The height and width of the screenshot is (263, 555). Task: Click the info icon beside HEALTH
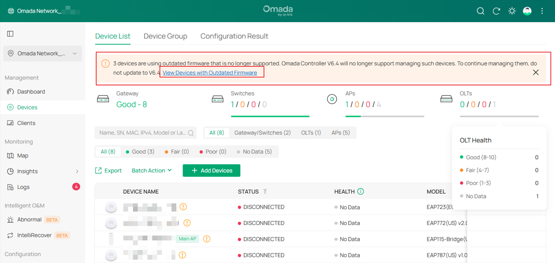pyautogui.click(x=360, y=192)
